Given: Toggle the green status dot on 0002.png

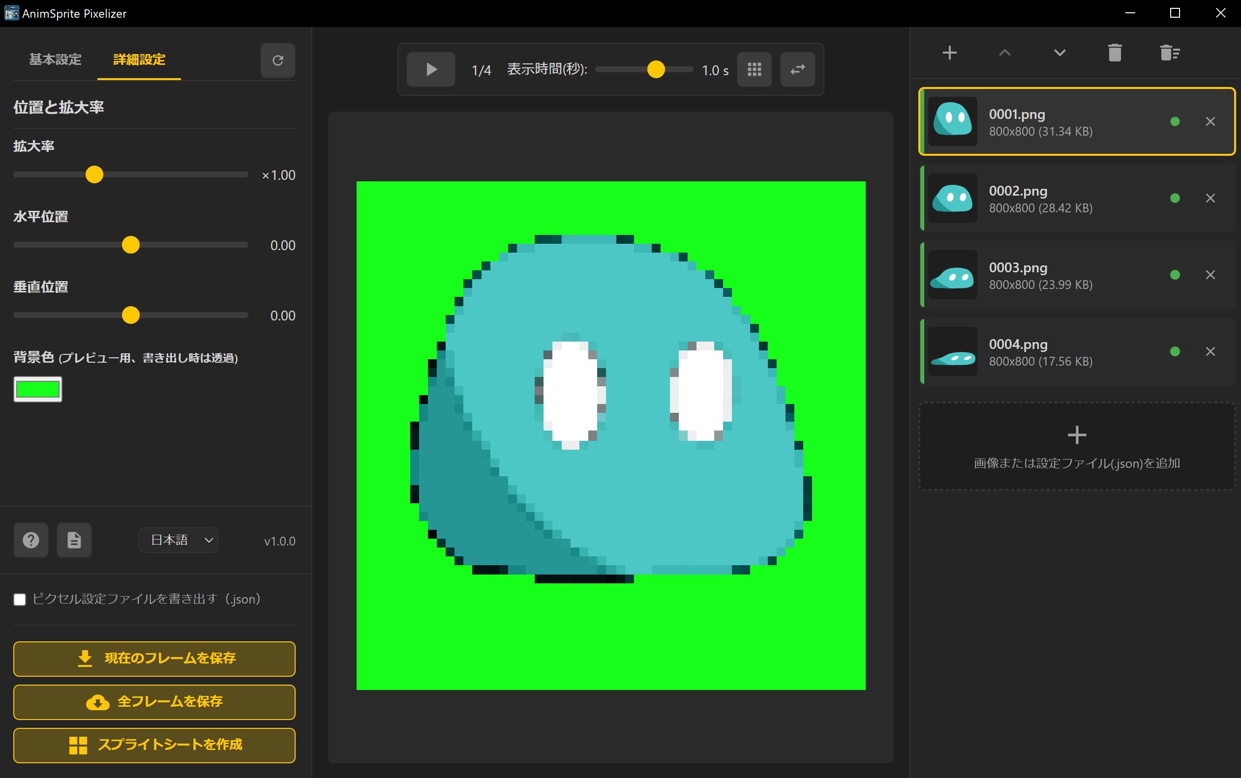Looking at the screenshot, I should 1175,198.
